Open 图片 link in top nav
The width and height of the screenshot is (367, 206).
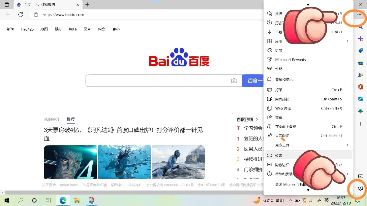[x=87, y=29]
